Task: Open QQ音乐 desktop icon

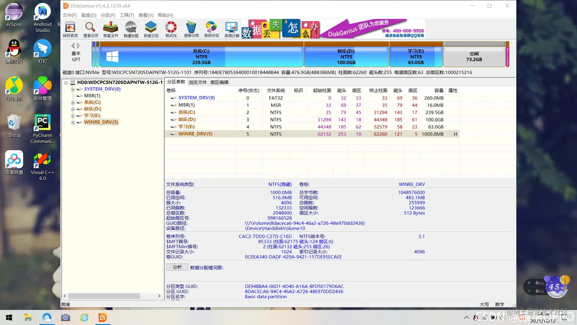Action: pos(14,89)
